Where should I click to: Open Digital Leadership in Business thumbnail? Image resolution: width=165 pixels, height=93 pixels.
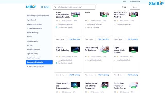[x=134, y=49]
